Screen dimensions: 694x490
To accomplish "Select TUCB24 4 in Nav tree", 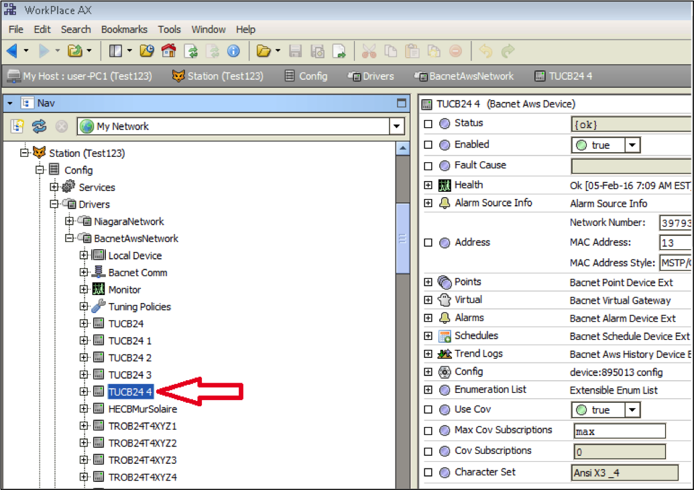I will 130,391.
